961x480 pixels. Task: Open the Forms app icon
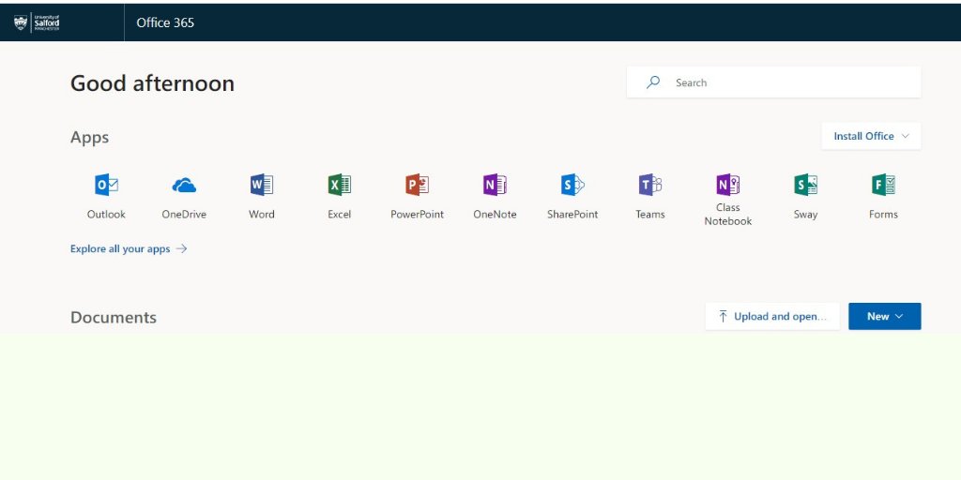click(883, 185)
